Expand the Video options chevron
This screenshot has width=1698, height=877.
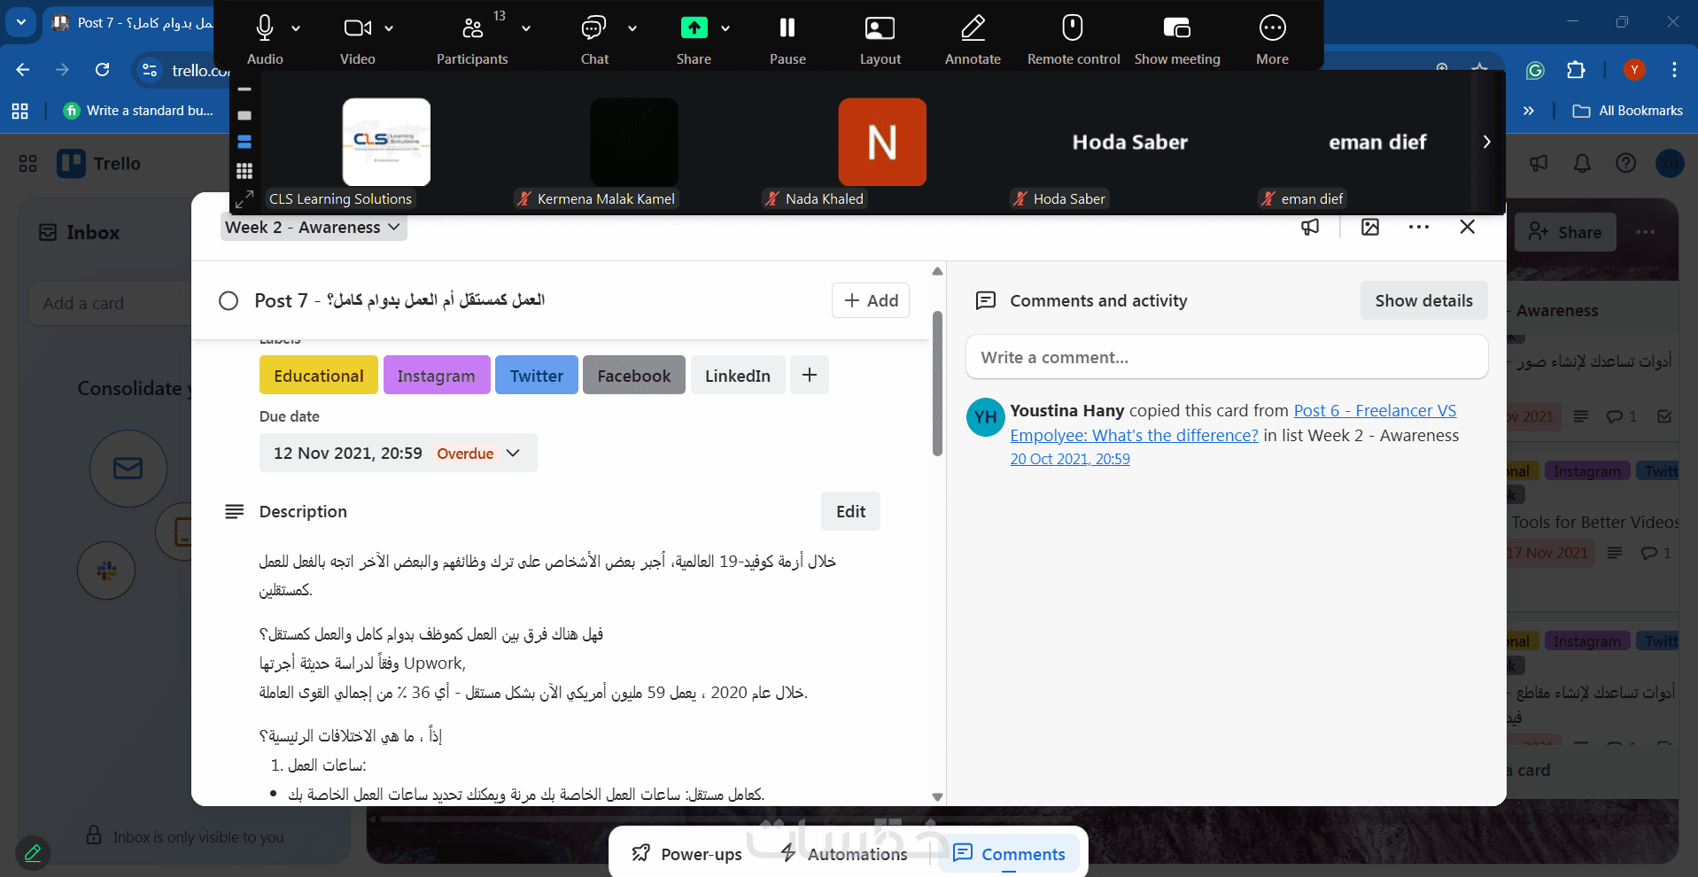tap(389, 28)
